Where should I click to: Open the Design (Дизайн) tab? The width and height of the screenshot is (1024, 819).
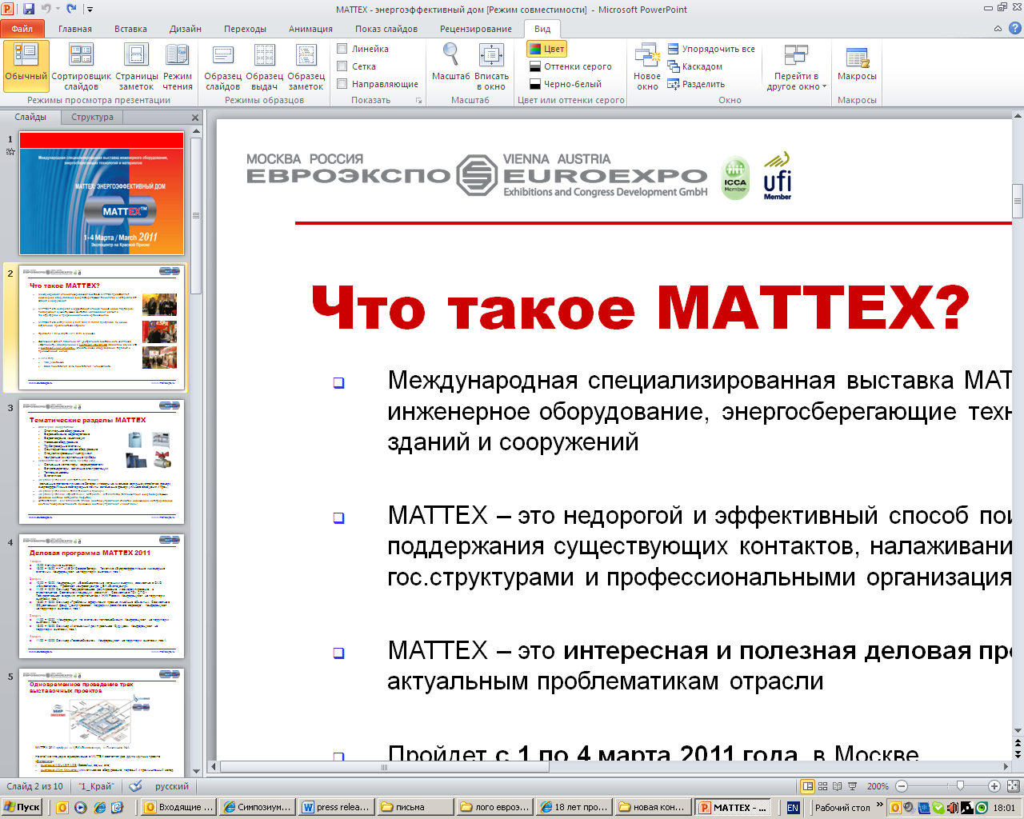186,29
